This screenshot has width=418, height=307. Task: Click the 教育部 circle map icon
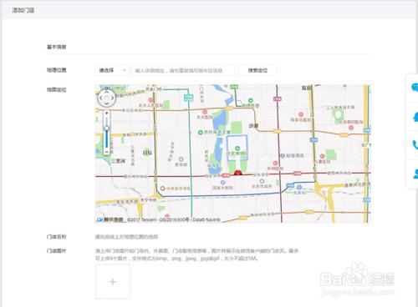point(181,159)
